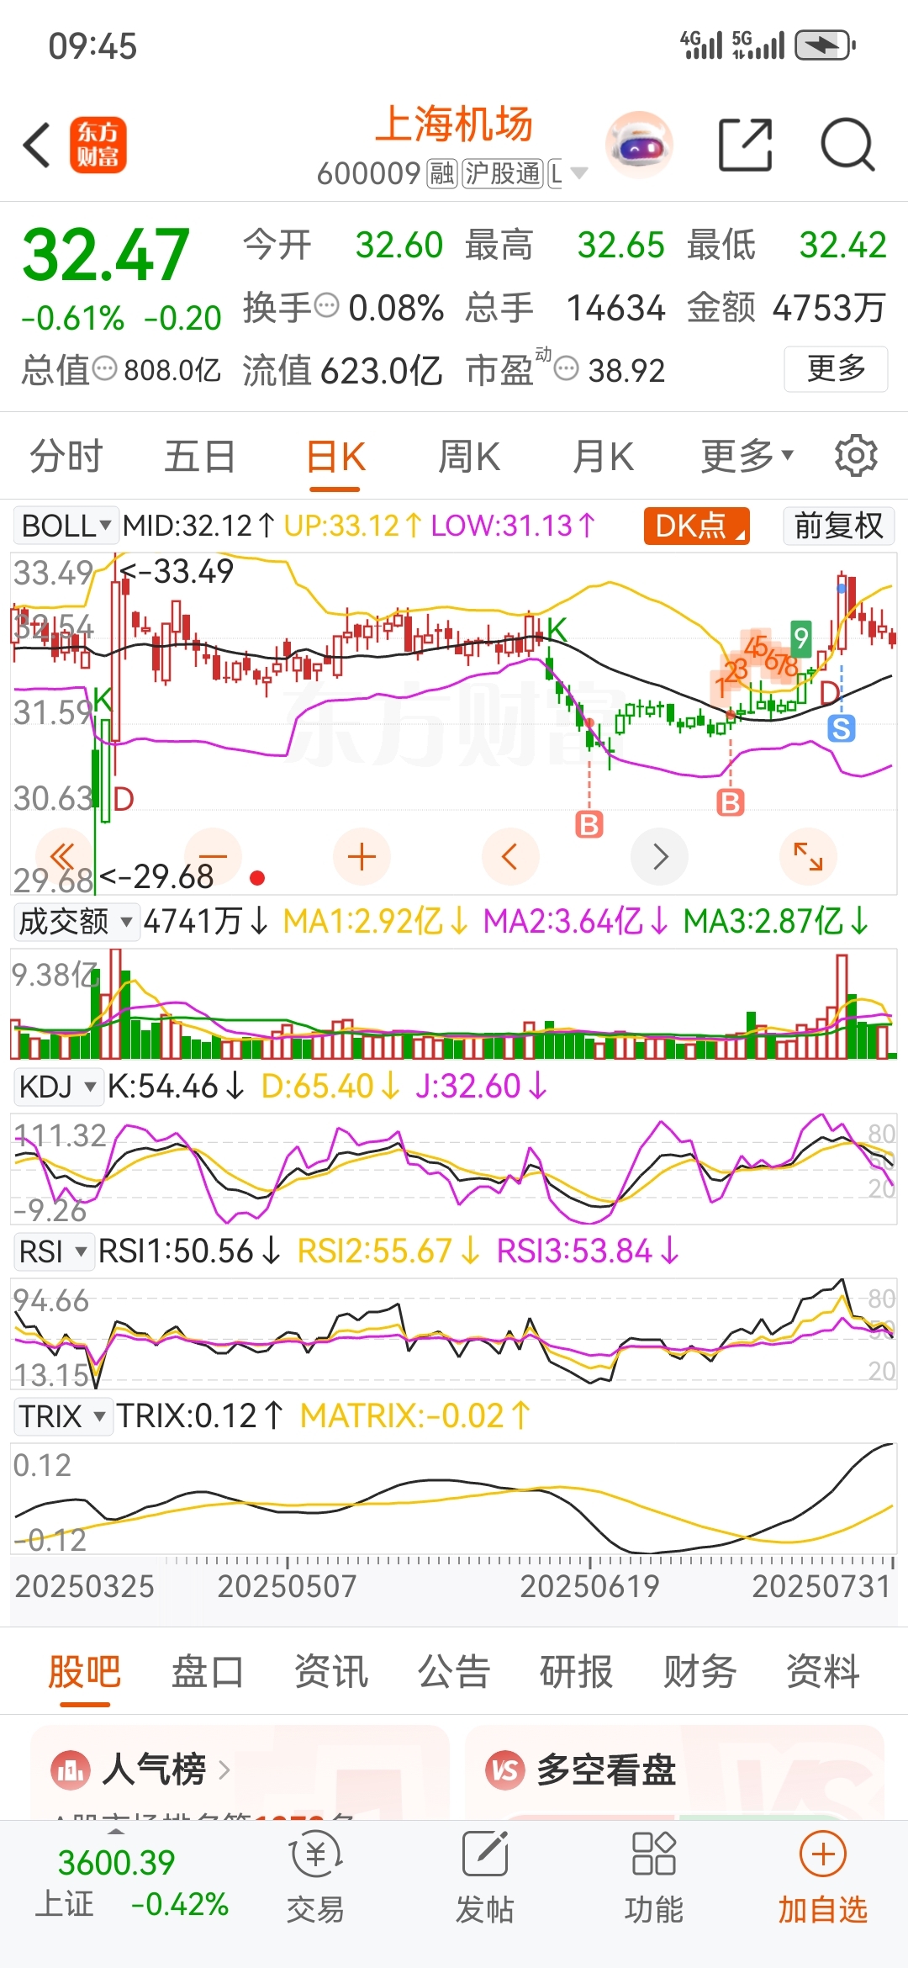This screenshot has height=1968, width=908.
Task: Tap the 上海机场 stock title
Action: (x=454, y=124)
